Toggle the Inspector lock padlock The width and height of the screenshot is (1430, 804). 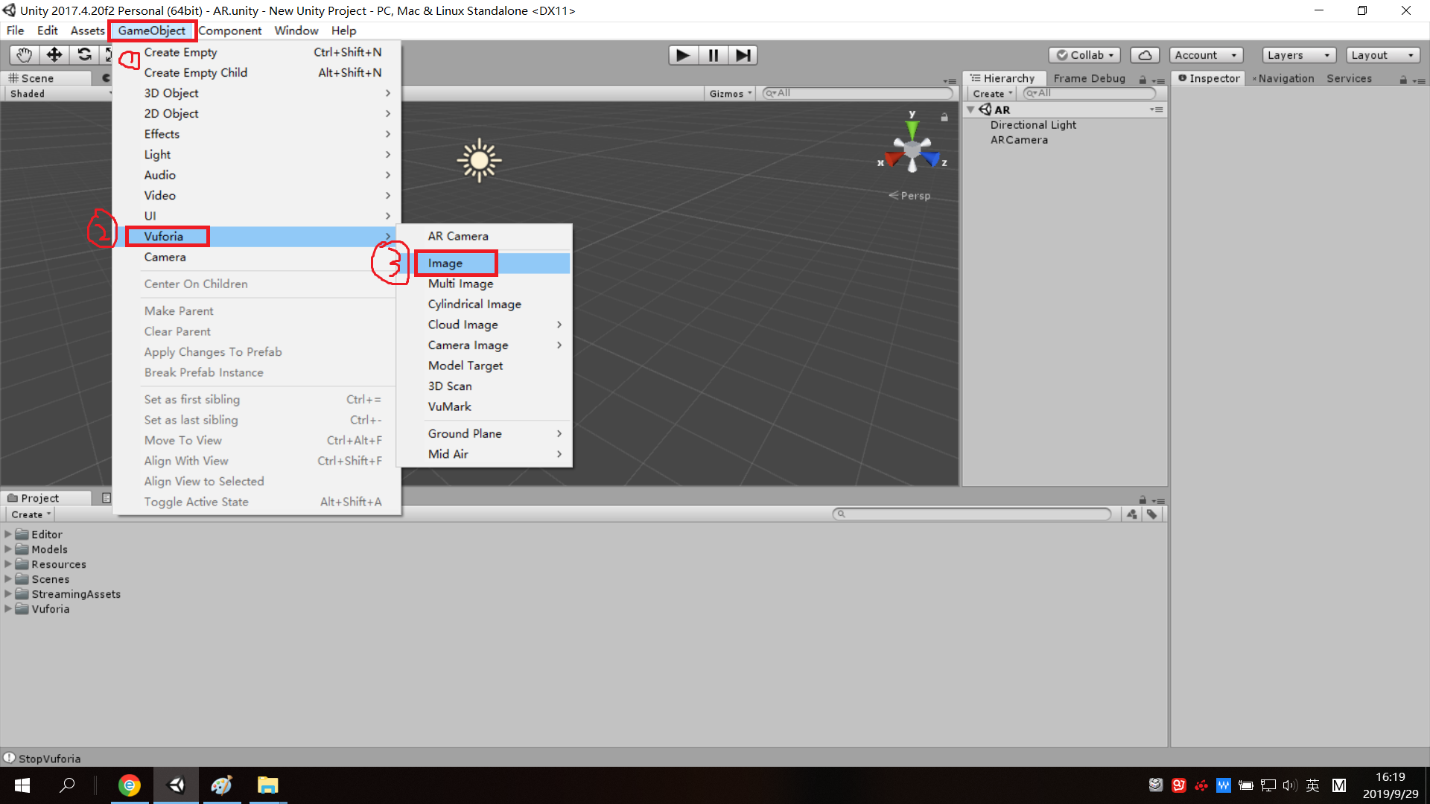coord(1403,80)
